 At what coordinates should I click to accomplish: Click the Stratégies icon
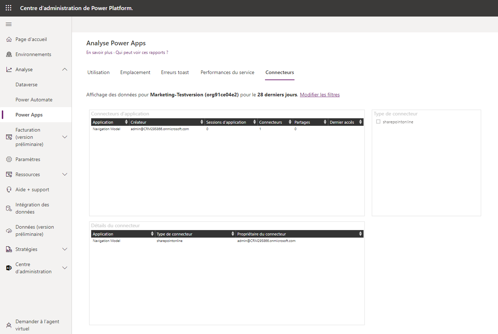click(x=9, y=250)
